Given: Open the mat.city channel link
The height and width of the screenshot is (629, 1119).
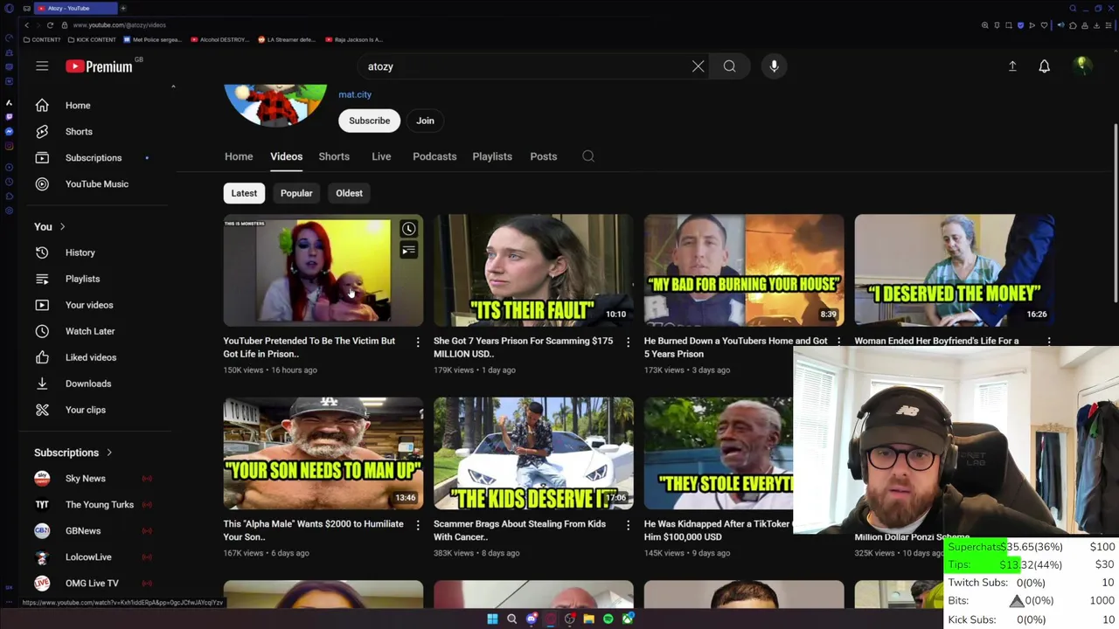Looking at the screenshot, I should coord(355,94).
